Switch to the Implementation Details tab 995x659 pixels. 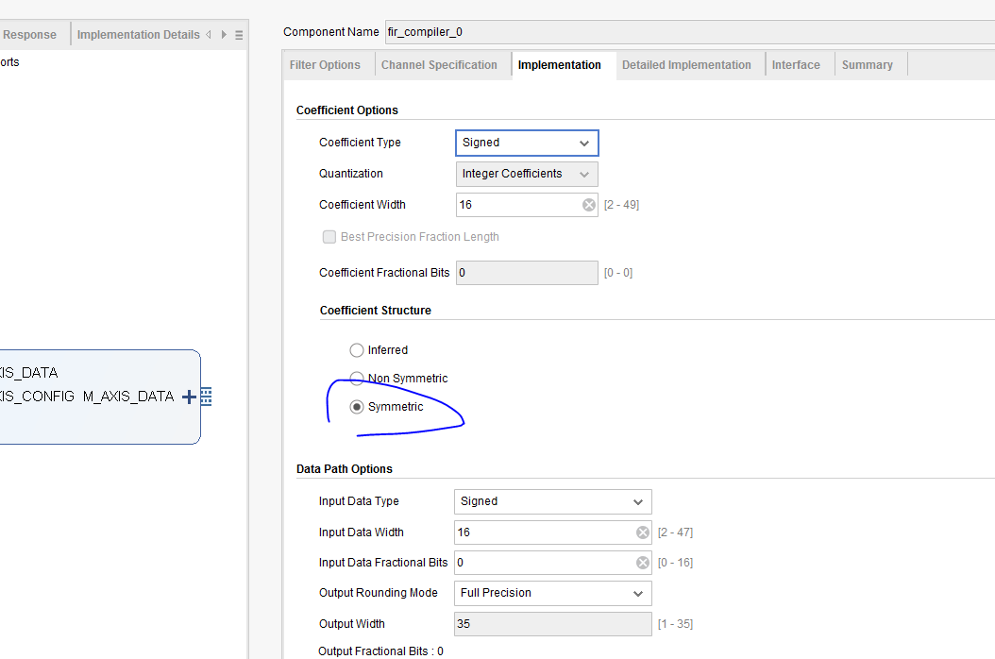tap(139, 35)
